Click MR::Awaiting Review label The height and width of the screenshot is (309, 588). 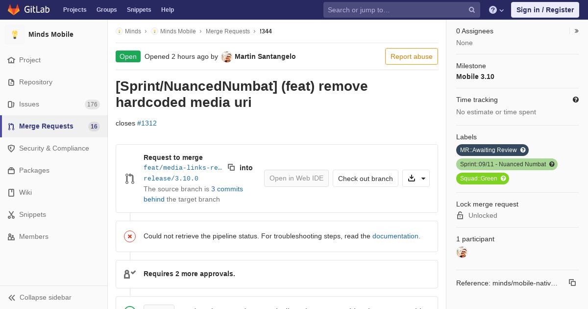click(489, 150)
